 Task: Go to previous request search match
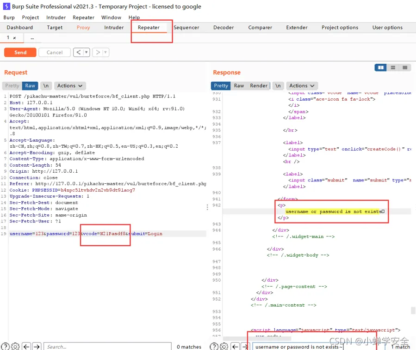pos(26,346)
